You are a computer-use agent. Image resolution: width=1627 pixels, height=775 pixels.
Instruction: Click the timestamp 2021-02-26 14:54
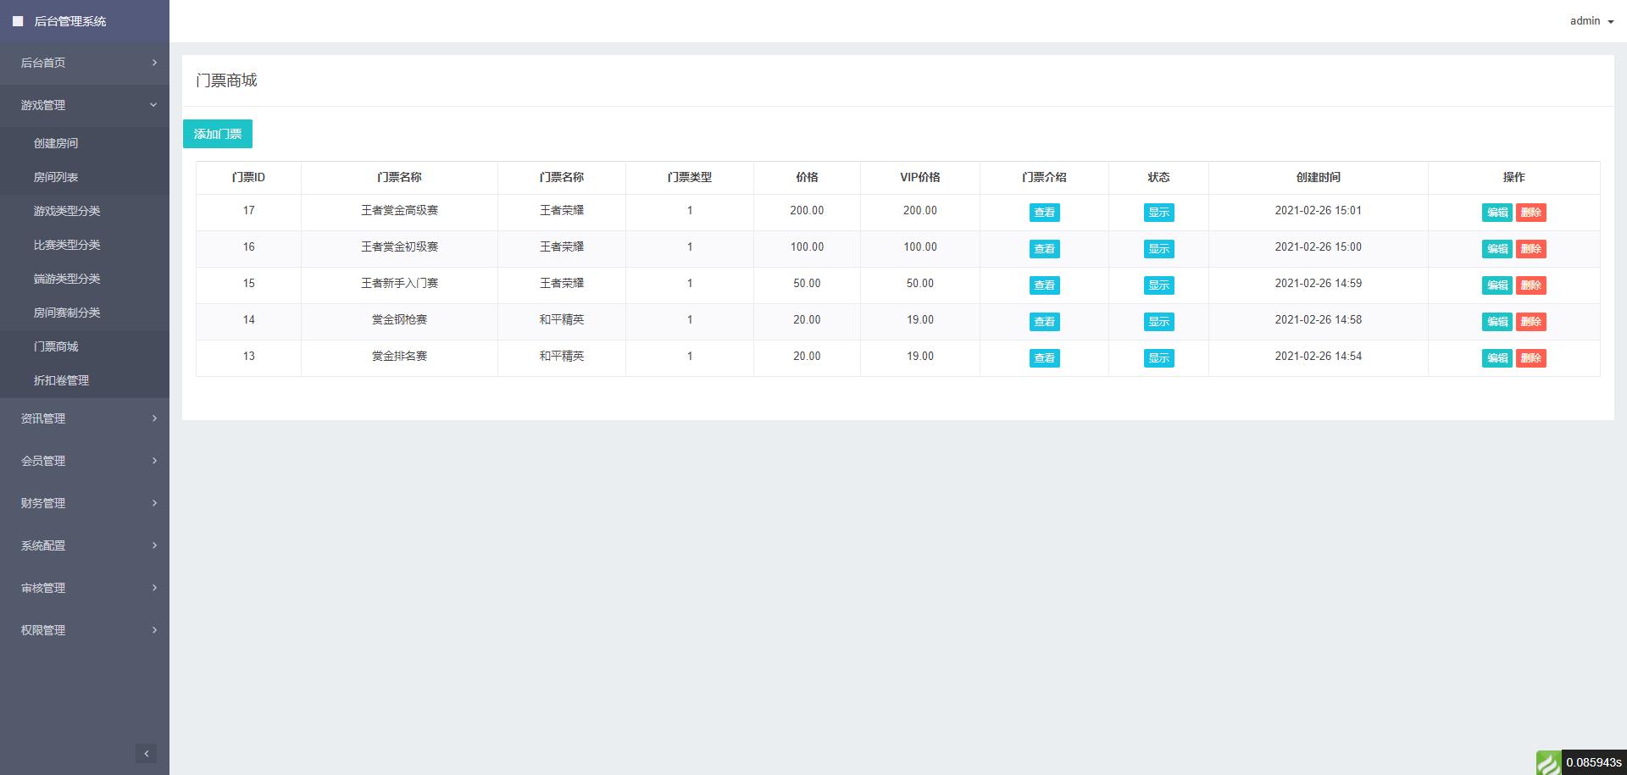[1319, 356]
